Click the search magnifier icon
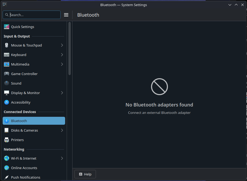This screenshot has width=247, height=181. point(7,15)
